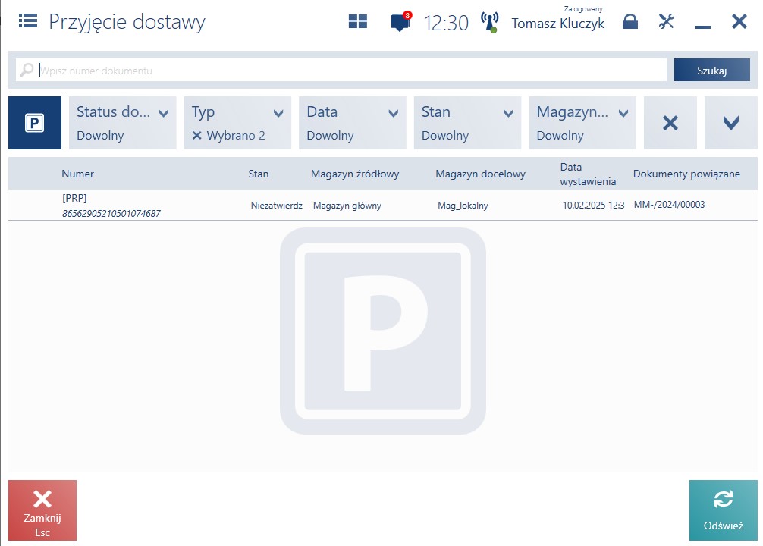Image resolution: width=763 pixels, height=546 pixels.
Task: Open notifications with red badge 8
Action: pos(401,22)
